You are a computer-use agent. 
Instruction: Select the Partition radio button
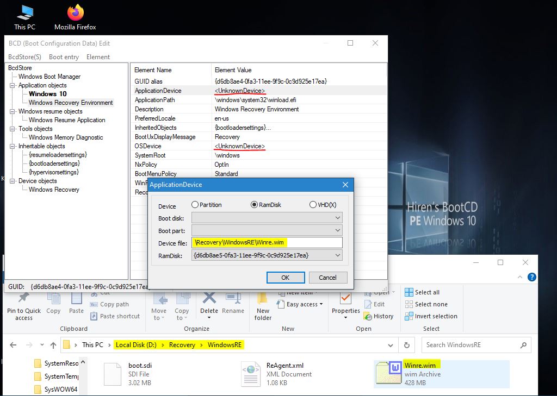195,205
